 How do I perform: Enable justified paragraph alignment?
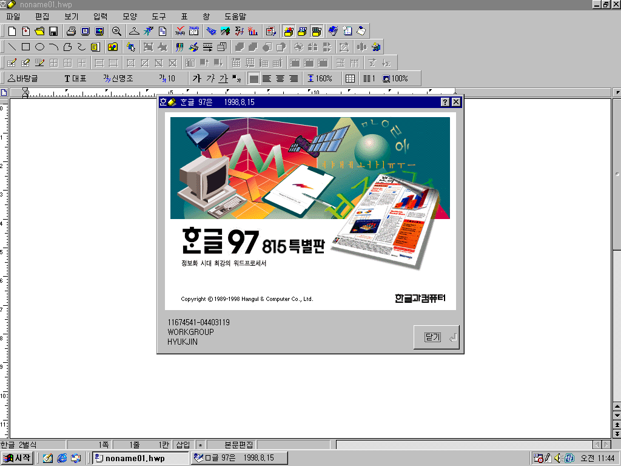pyautogui.click(x=253, y=78)
